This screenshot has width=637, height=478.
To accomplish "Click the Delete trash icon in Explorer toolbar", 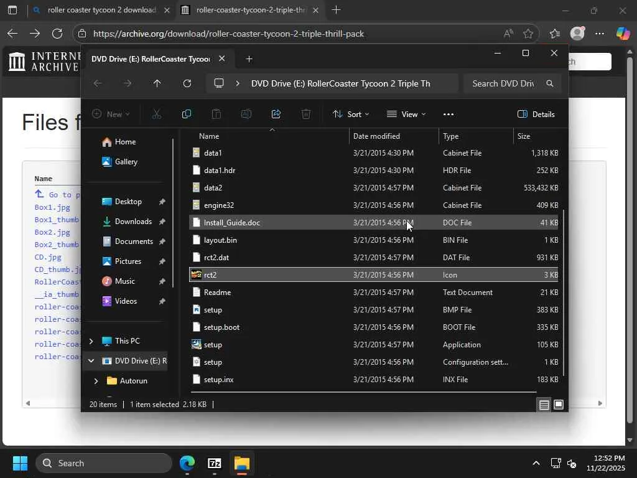I will (306, 115).
